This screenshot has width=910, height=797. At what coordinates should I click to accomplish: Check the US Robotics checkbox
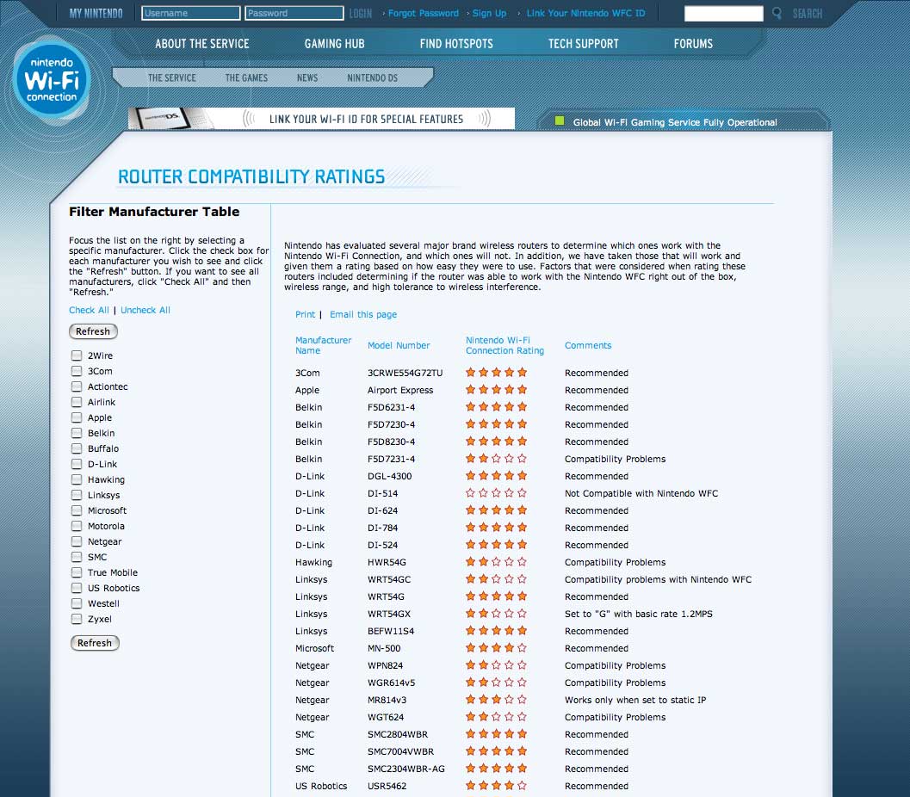[x=77, y=588]
